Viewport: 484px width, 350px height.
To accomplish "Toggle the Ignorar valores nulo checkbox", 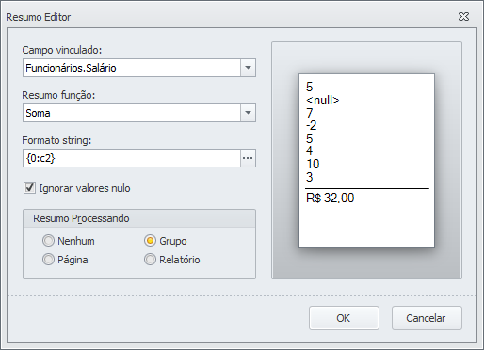I will [x=29, y=188].
